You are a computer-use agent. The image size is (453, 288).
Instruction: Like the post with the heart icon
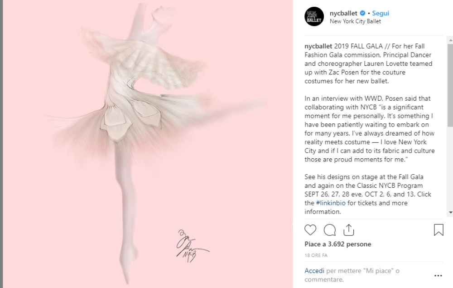310,230
